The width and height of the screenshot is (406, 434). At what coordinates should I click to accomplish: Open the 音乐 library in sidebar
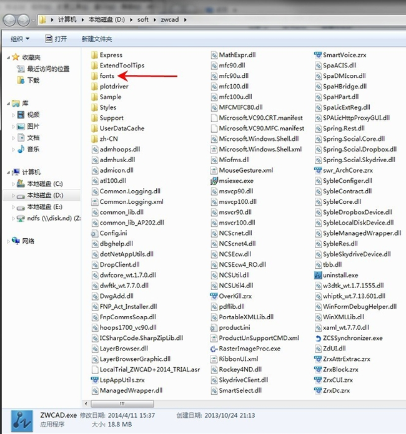tap(28, 149)
